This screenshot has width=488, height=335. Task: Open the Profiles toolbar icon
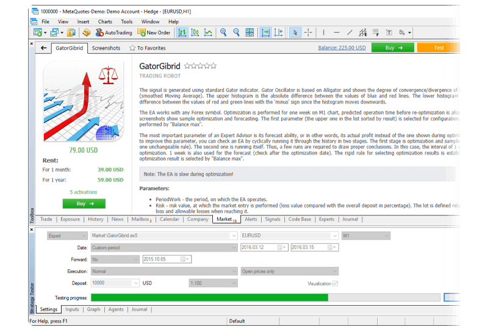pos(54,32)
